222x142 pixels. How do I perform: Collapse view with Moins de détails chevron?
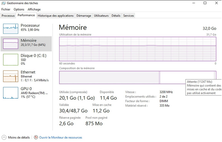pos(4,137)
